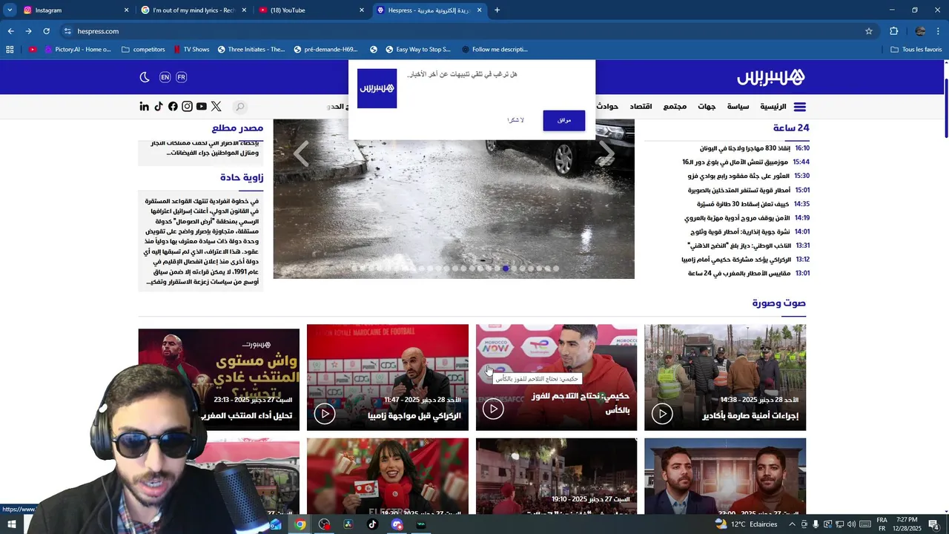Open news item at 13:01

[x=749, y=274]
